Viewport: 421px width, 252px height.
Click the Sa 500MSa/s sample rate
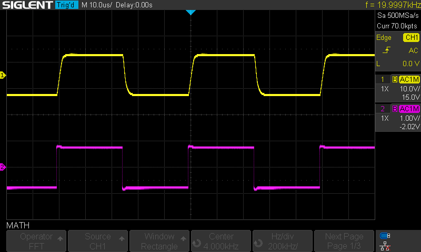398,15
